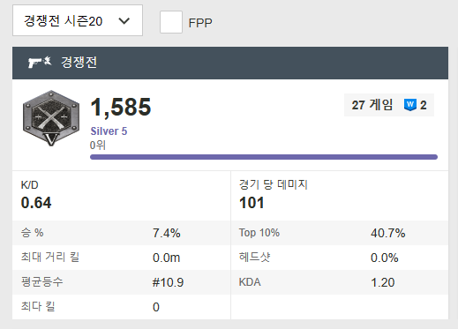Image resolution: width=458 pixels, height=329 pixels.
Task: Select the 경쟁전 header title
Action: tap(79, 63)
